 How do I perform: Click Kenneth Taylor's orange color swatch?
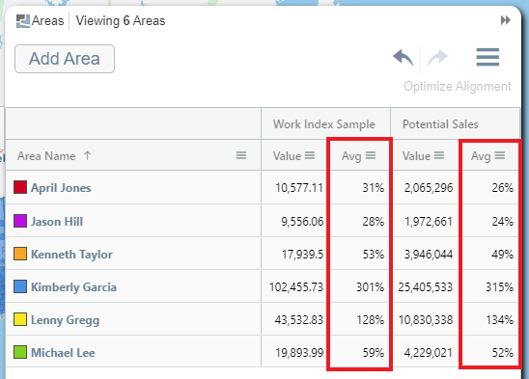20,254
